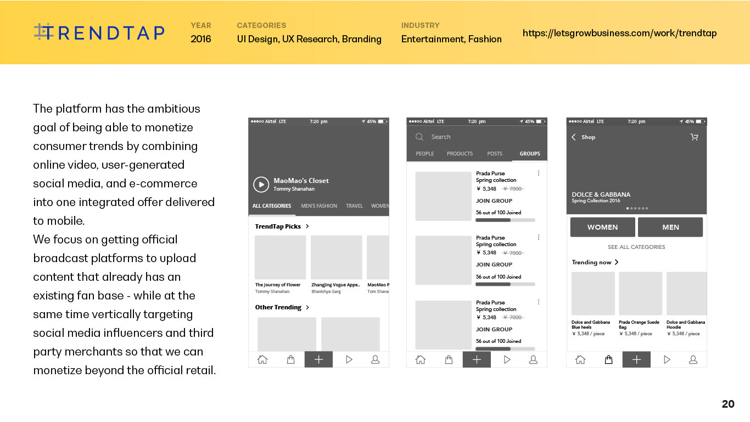Click 'UI Design, UX Research, Branding' text
Image resolution: width=750 pixels, height=422 pixels.
coord(309,39)
